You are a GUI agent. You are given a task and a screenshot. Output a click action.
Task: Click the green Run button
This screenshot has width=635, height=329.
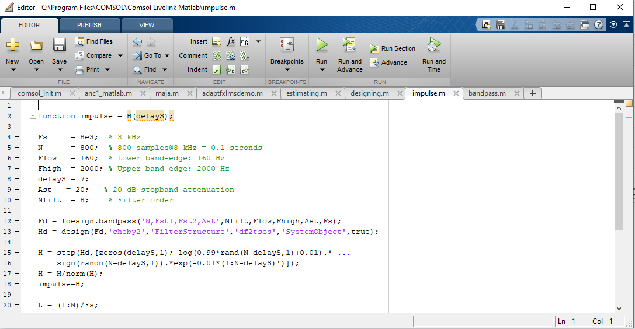[x=321, y=45]
